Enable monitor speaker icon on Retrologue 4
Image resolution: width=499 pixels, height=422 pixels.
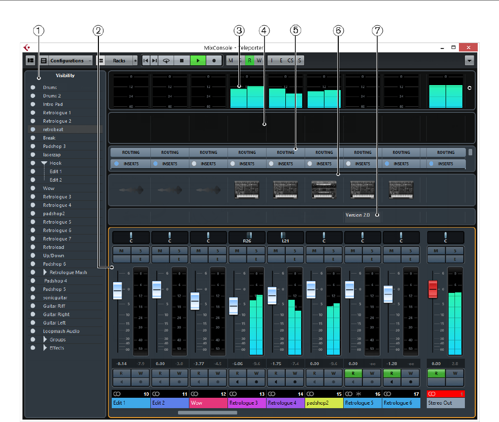[275, 382]
